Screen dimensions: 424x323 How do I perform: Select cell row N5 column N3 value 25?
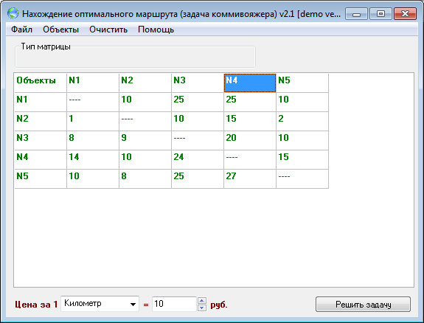(x=198, y=178)
